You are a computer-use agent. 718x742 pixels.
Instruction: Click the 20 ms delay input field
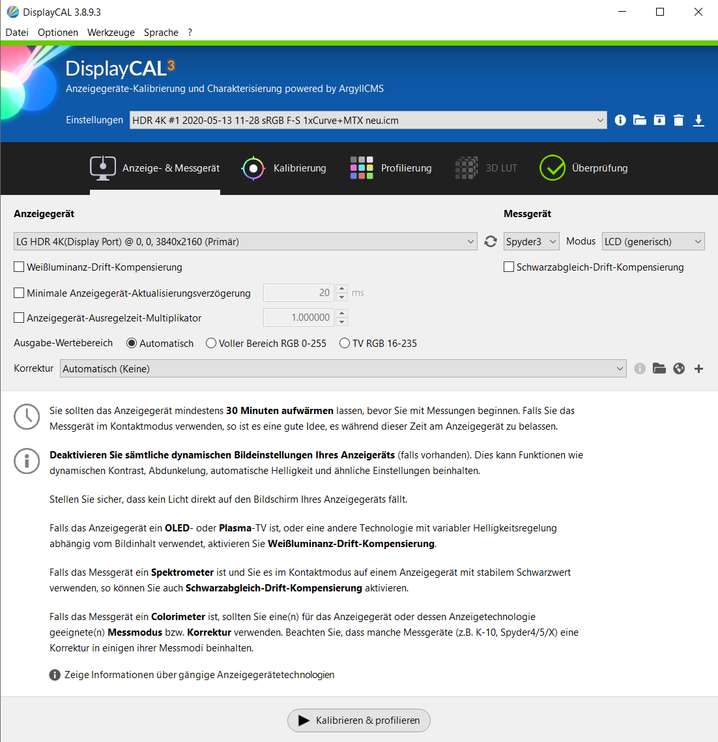(x=298, y=293)
